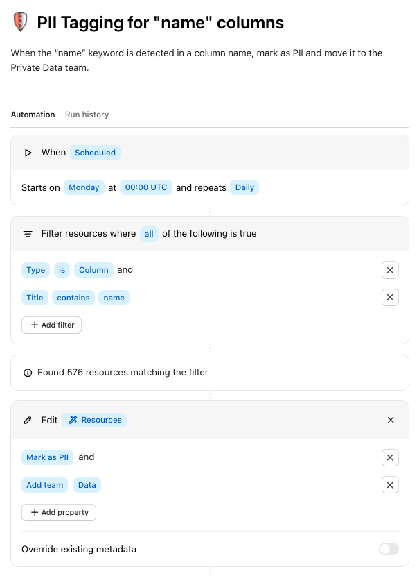Image resolution: width=419 pixels, height=576 pixels.
Task: Click the Add property button
Action: (59, 512)
